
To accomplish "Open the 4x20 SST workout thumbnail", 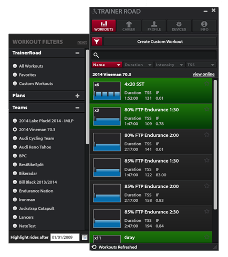I will 107,91.
